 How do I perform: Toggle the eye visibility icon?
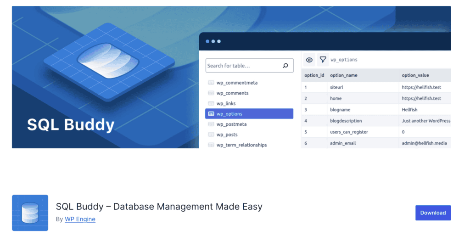(x=309, y=60)
